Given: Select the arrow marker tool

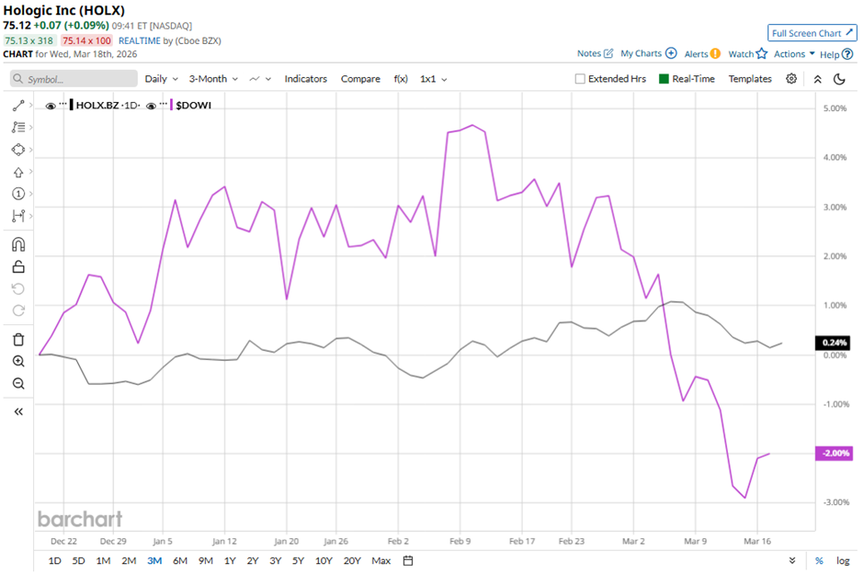Looking at the screenshot, I should pos(18,173).
